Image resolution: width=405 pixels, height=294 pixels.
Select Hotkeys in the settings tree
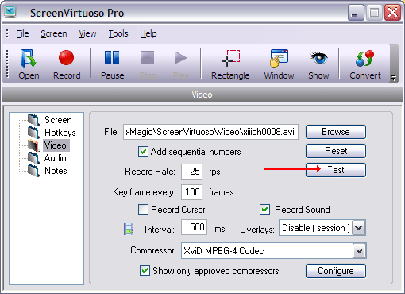click(60, 133)
